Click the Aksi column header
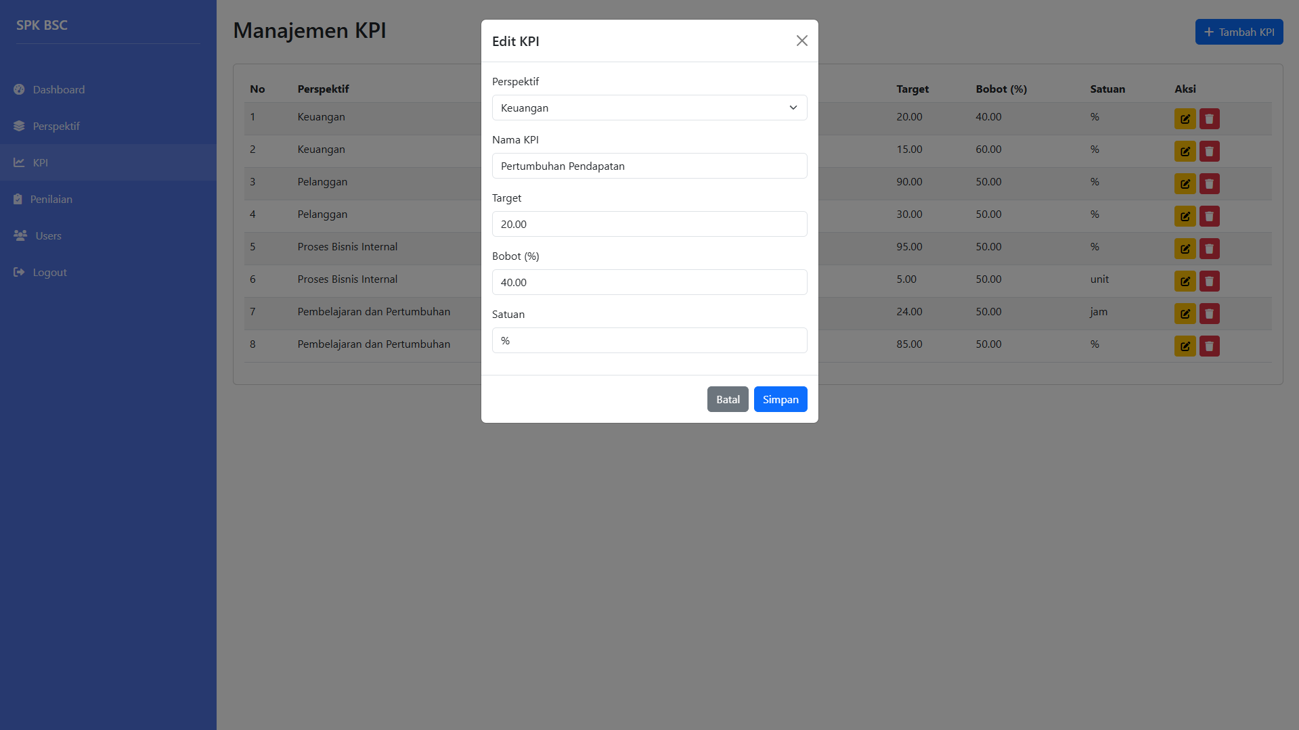The image size is (1299, 730). click(1185, 89)
